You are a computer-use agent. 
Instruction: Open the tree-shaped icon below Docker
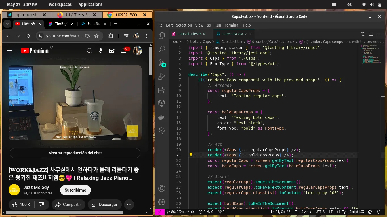[x=162, y=131]
